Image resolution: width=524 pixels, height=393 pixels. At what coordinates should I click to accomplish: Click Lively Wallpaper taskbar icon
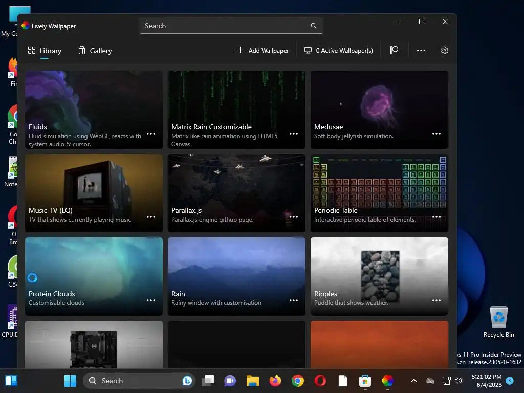pyautogui.click(x=388, y=381)
